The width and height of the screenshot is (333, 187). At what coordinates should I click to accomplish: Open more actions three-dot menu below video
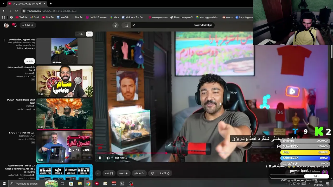[x=98, y=173]
